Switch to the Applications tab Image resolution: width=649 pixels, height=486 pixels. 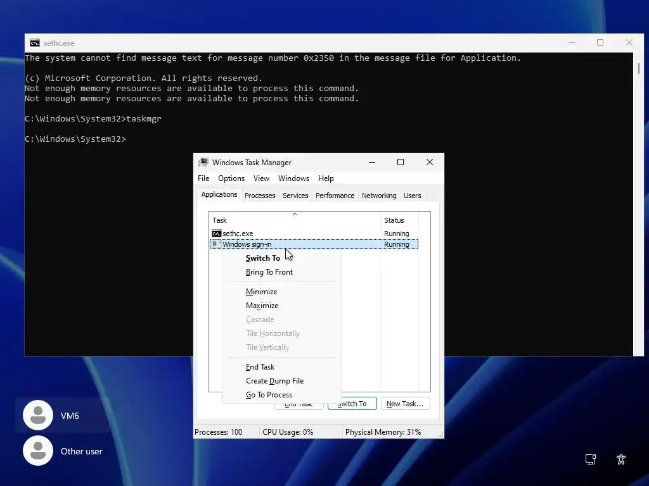coord(219,195)
